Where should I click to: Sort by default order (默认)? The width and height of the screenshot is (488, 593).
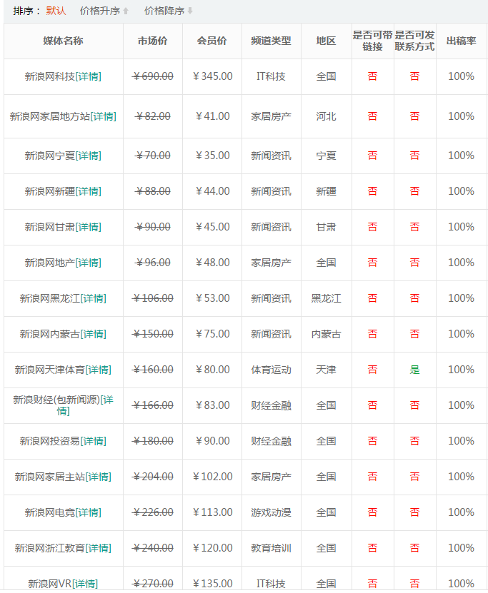tap(56, 11)
